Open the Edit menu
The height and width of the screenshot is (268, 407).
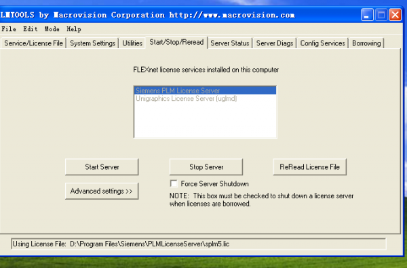[31, 29]
